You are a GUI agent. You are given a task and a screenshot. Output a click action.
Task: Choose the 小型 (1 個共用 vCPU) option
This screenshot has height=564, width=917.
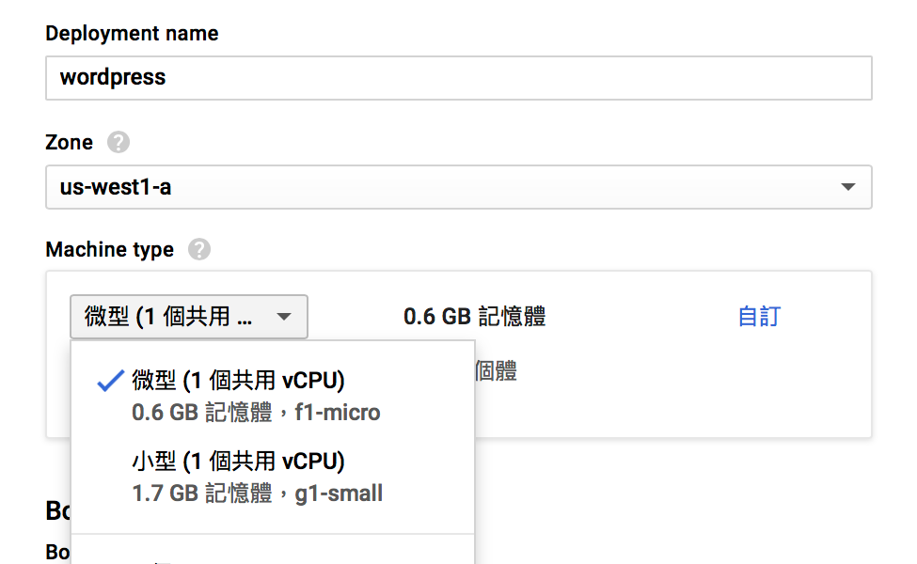click(239, 462)
